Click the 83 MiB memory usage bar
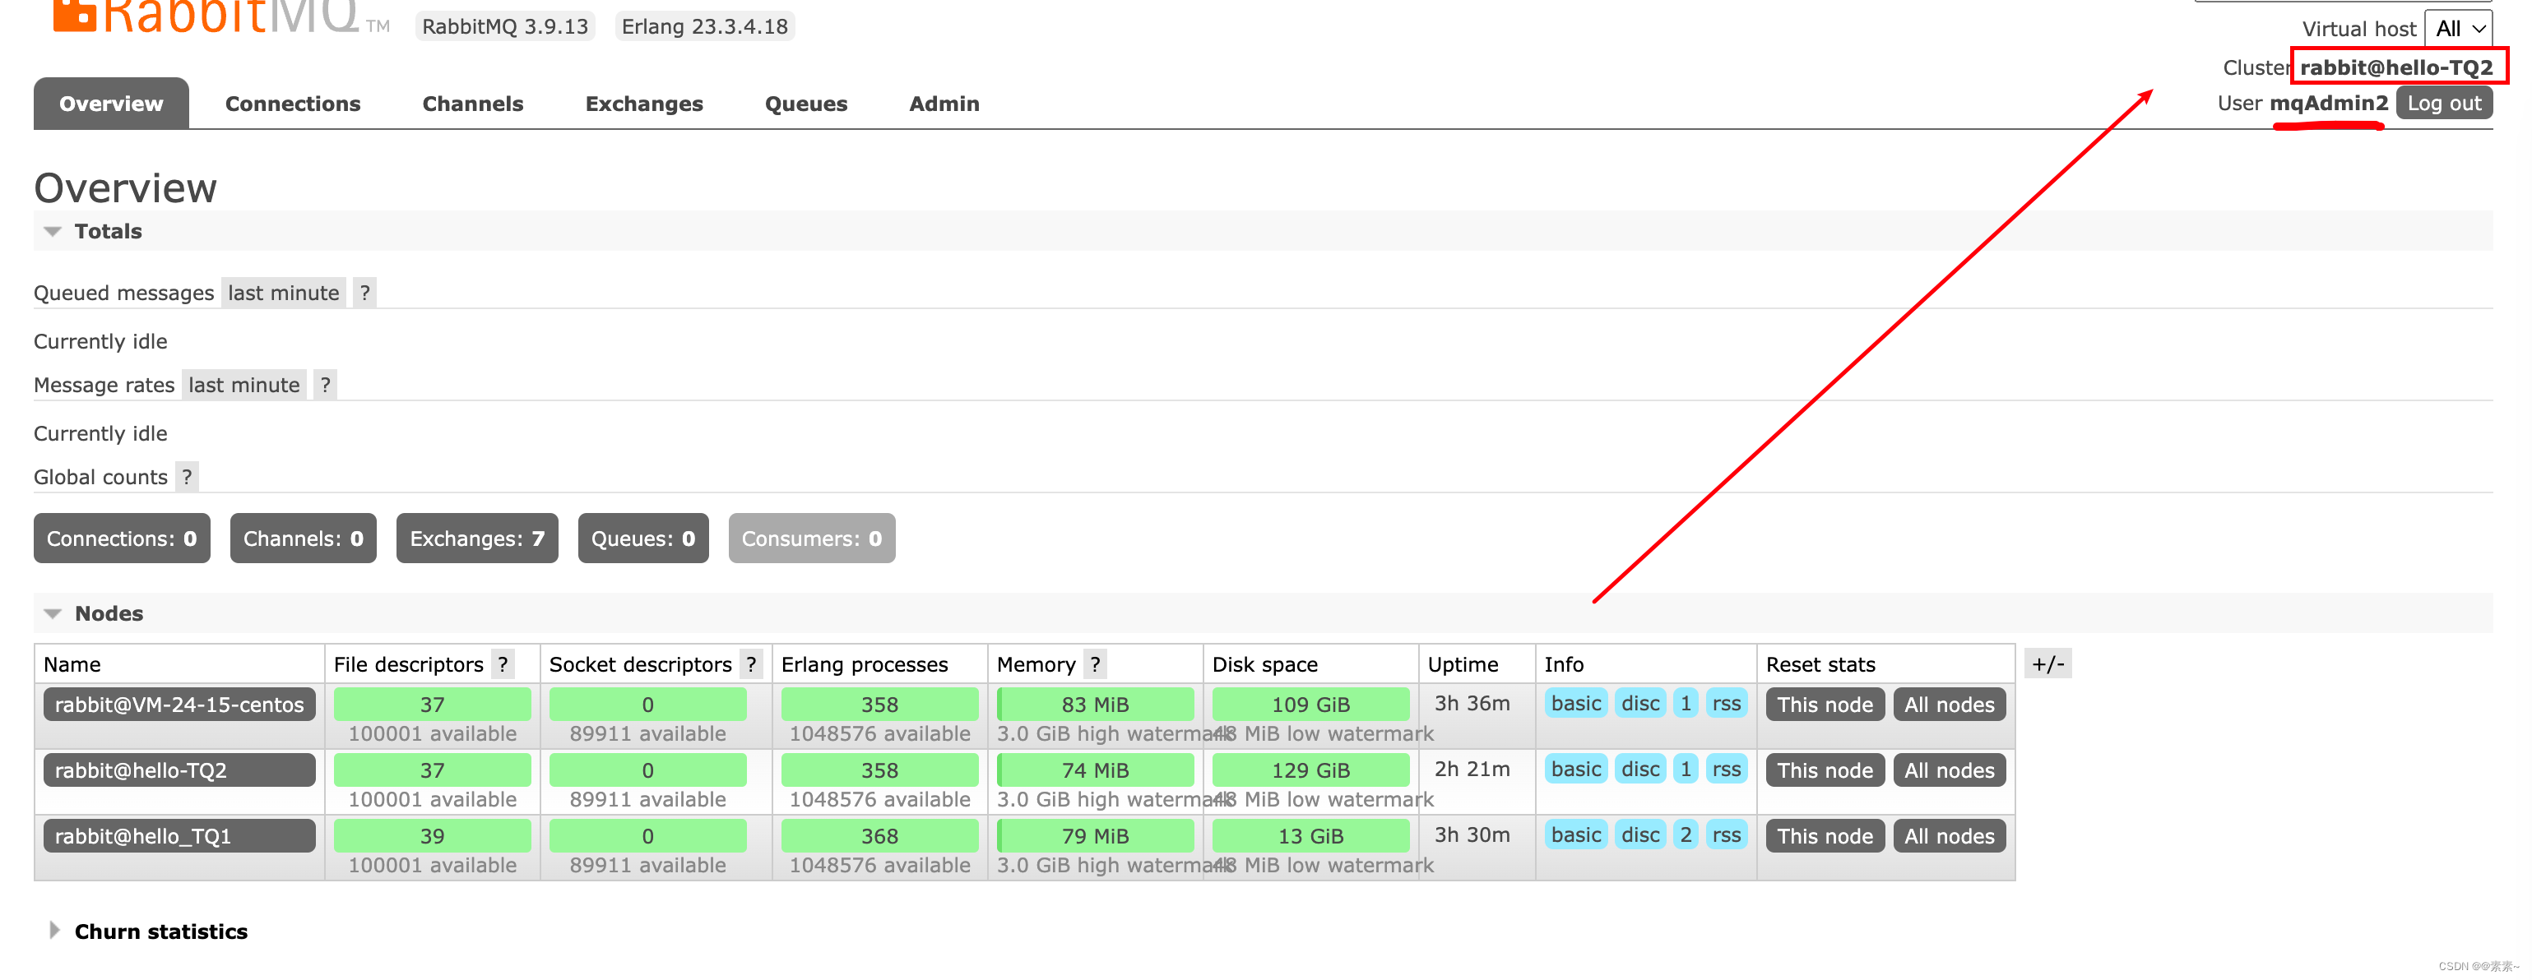 (1094, 705)
